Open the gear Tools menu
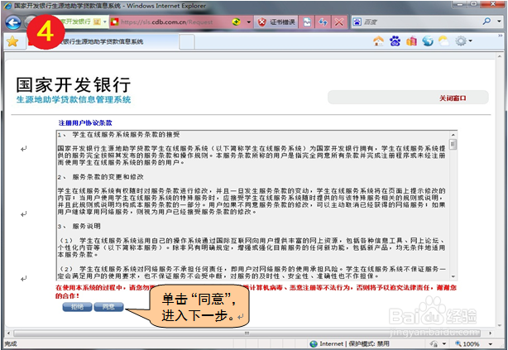Screen dimensions: 508x350 pos(463,41)
